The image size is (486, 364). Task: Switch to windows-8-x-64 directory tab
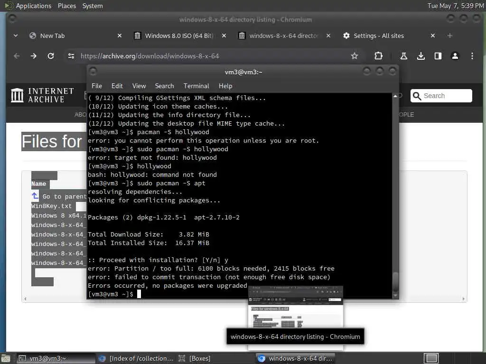[284, 36]
